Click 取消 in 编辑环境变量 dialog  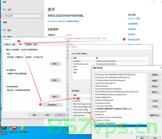pyautogui.click(x=155, y=138)
